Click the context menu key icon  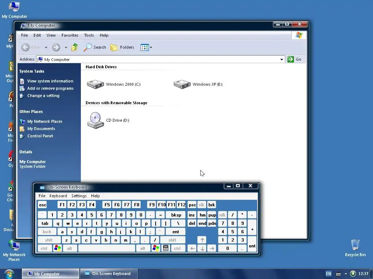tap(166, 248)
